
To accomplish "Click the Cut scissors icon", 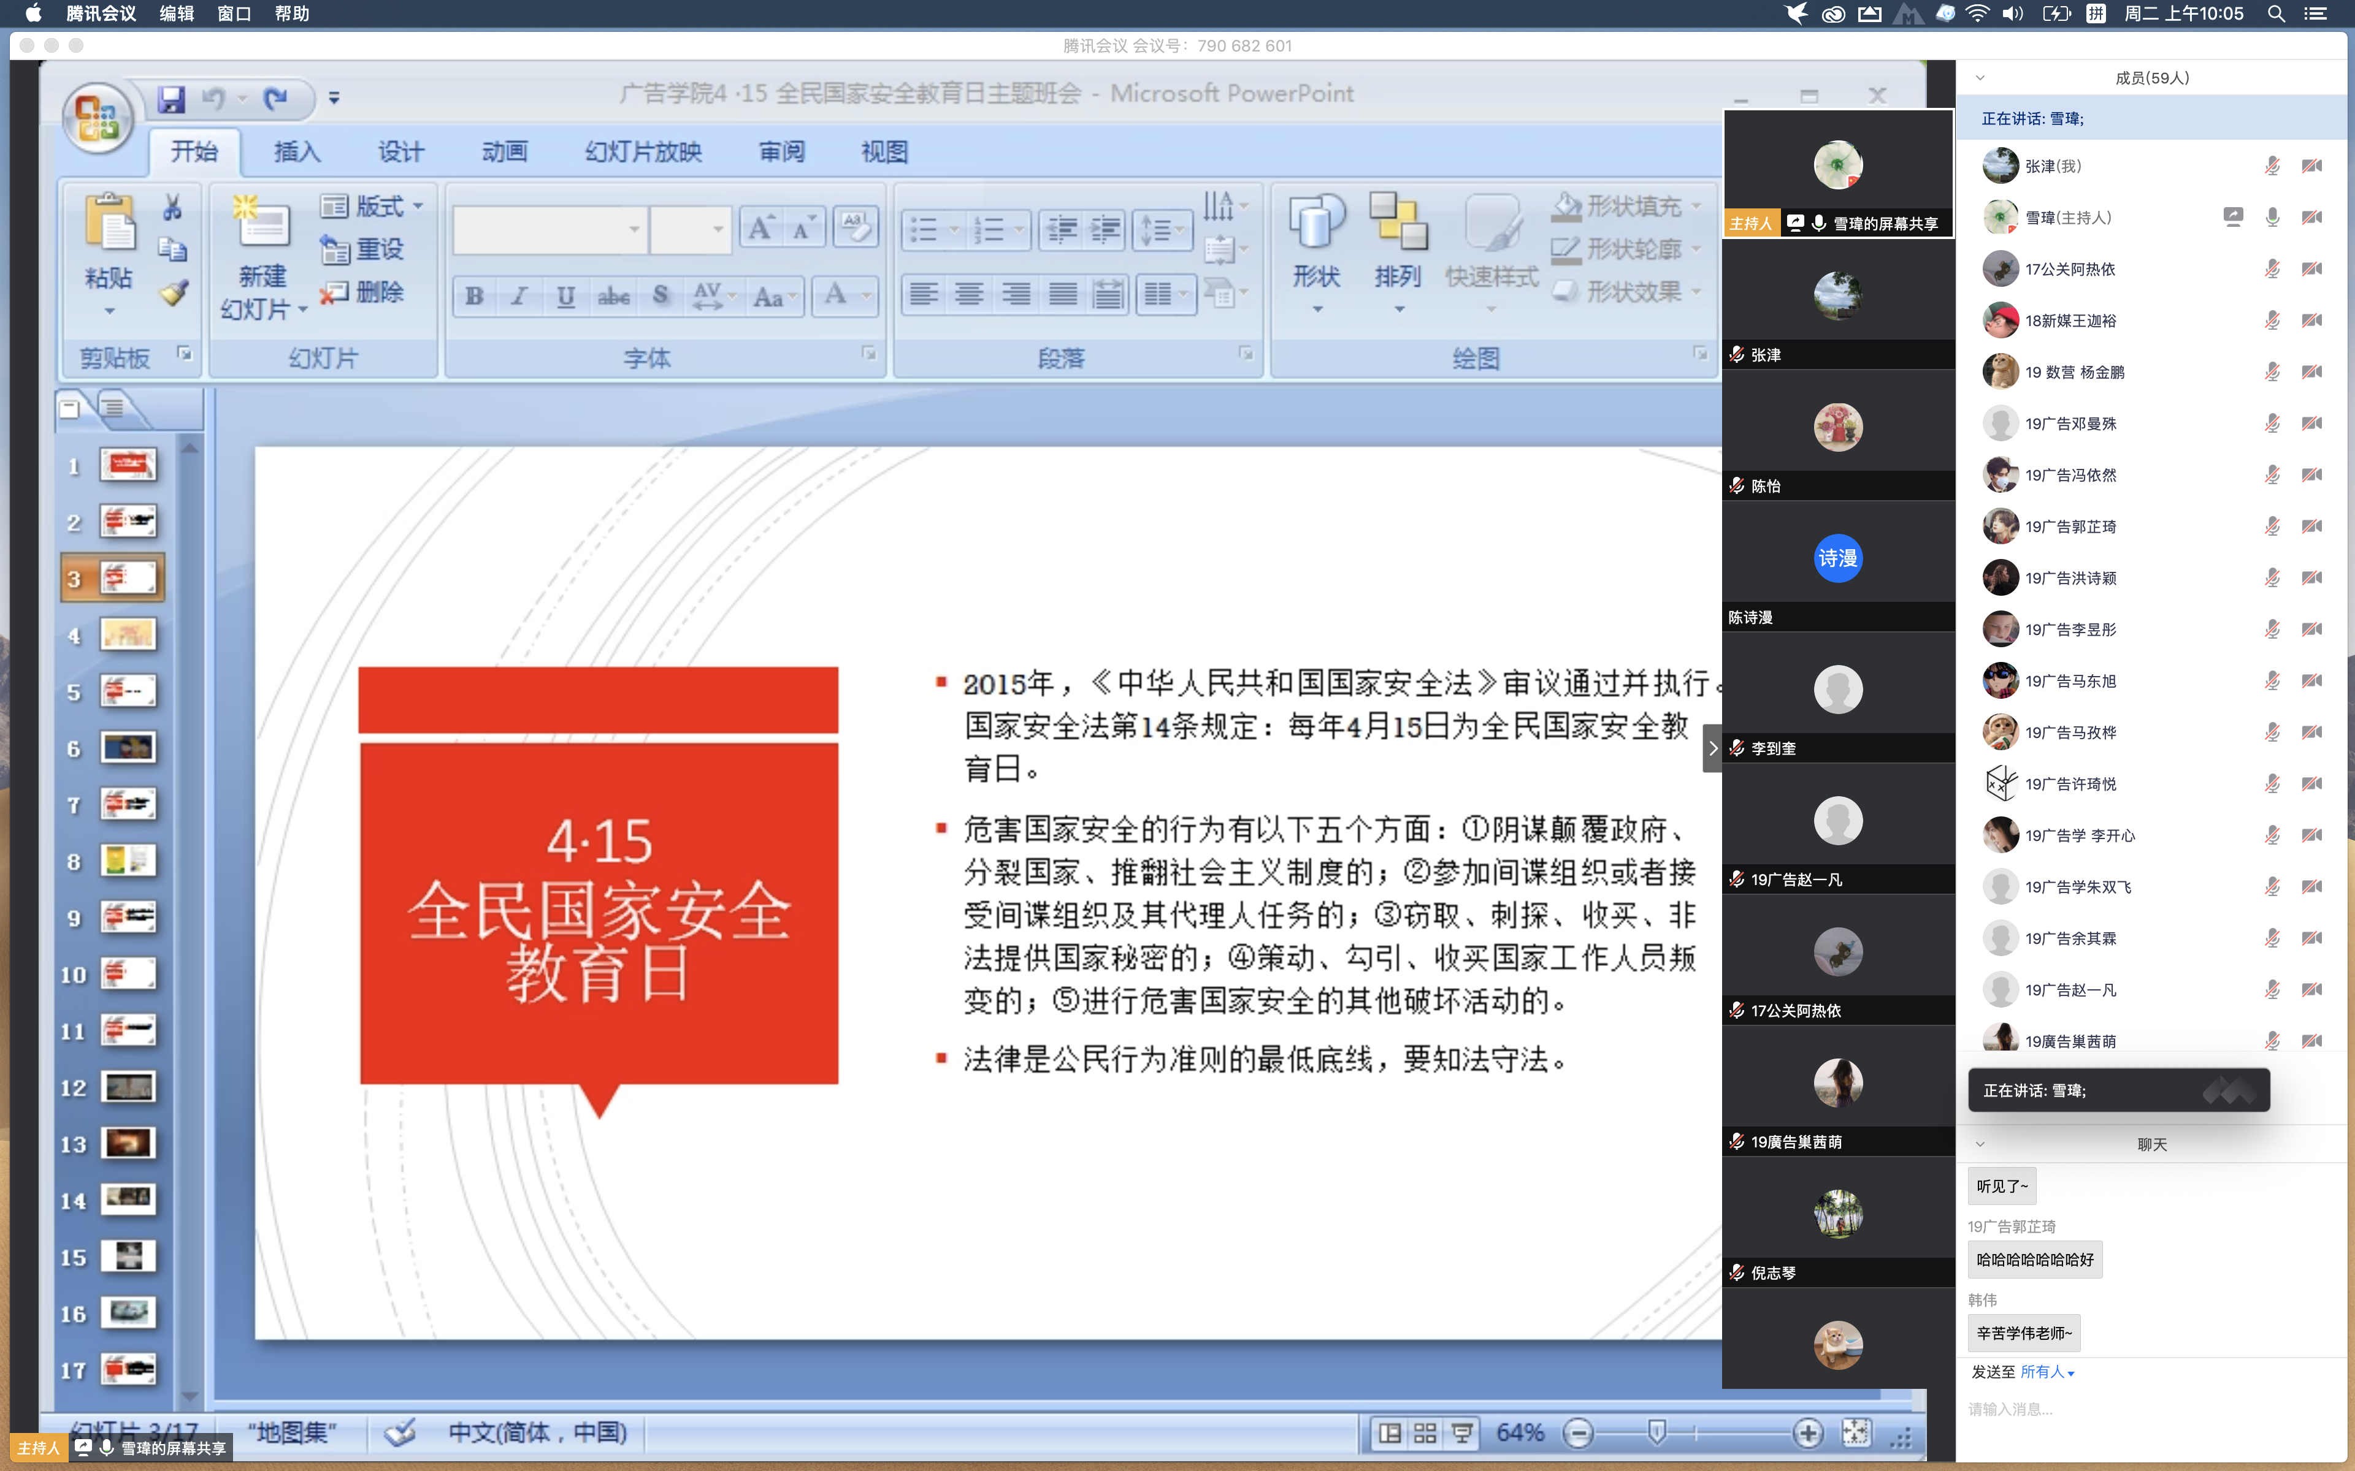I will tap(172, 207).
